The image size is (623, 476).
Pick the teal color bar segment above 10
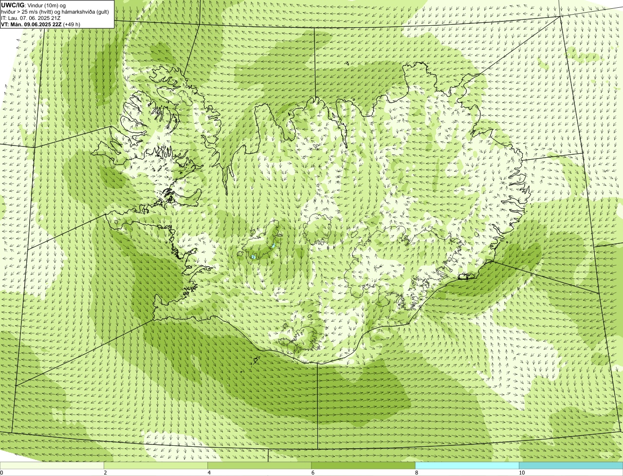pyautogui.click(x=571, y=466)
